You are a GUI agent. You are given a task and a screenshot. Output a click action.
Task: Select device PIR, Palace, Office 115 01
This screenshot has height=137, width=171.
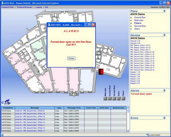click(x=141, y=45)
